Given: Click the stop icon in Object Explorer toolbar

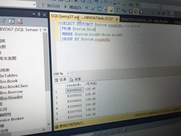Looking at the screenshot, I should click(x=19, y=22).
